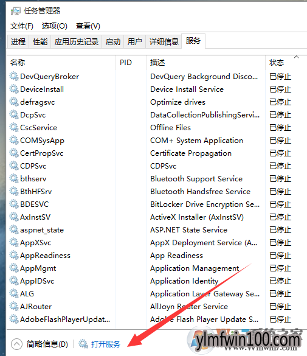Click the 'Device Install Service' description
The height and width of the screenshot is (356, 307).
point(187,89)
